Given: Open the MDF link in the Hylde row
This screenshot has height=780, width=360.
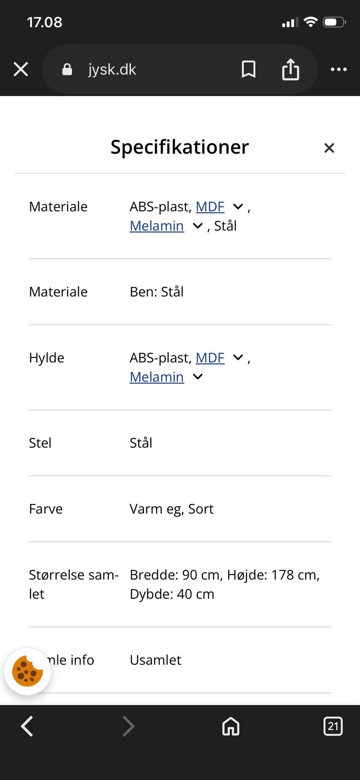Looking at the screenshot, I should coord(210,358).
